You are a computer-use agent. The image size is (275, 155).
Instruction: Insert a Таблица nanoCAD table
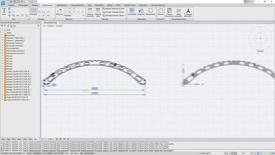(x=90, y=12)
